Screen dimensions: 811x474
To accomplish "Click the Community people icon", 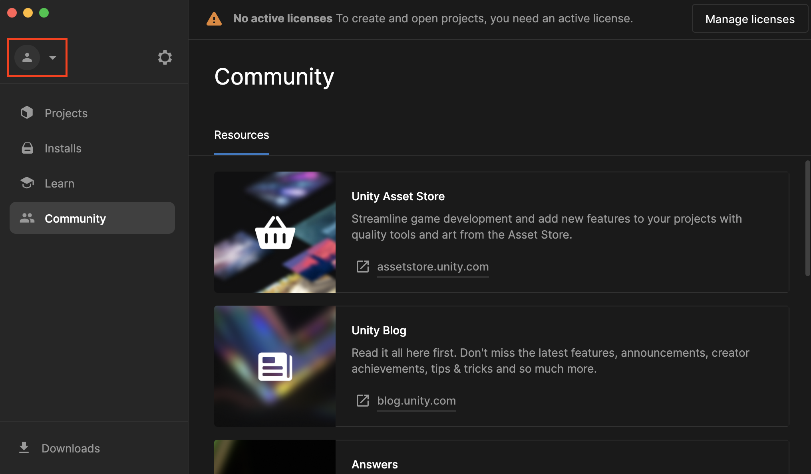I will (27, 218).
